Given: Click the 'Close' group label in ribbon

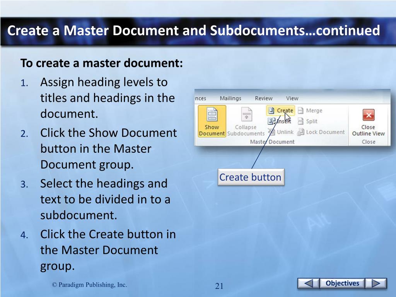Looking at the screenshot, I should (x=369, y=142).
